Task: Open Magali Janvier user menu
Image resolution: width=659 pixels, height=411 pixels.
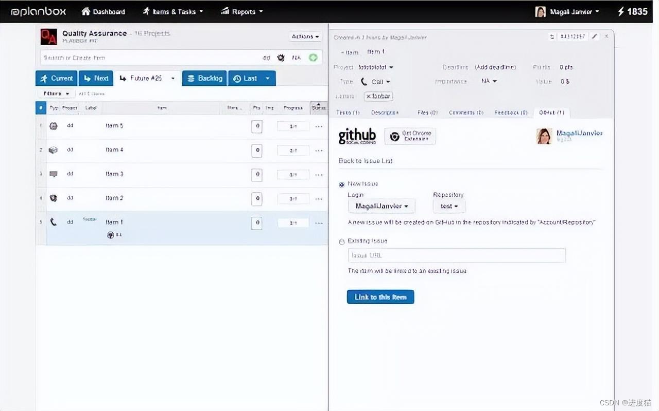Action: 567,11
